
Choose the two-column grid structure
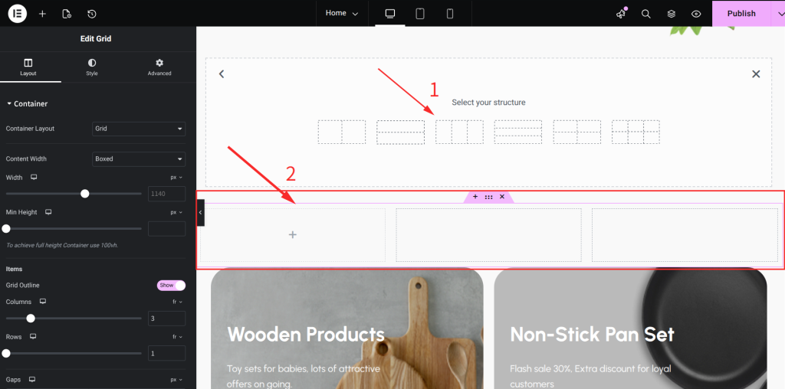[342, 132]
